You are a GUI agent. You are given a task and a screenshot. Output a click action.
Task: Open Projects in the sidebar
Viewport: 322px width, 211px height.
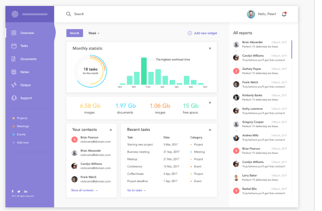[x=22, y=118]
